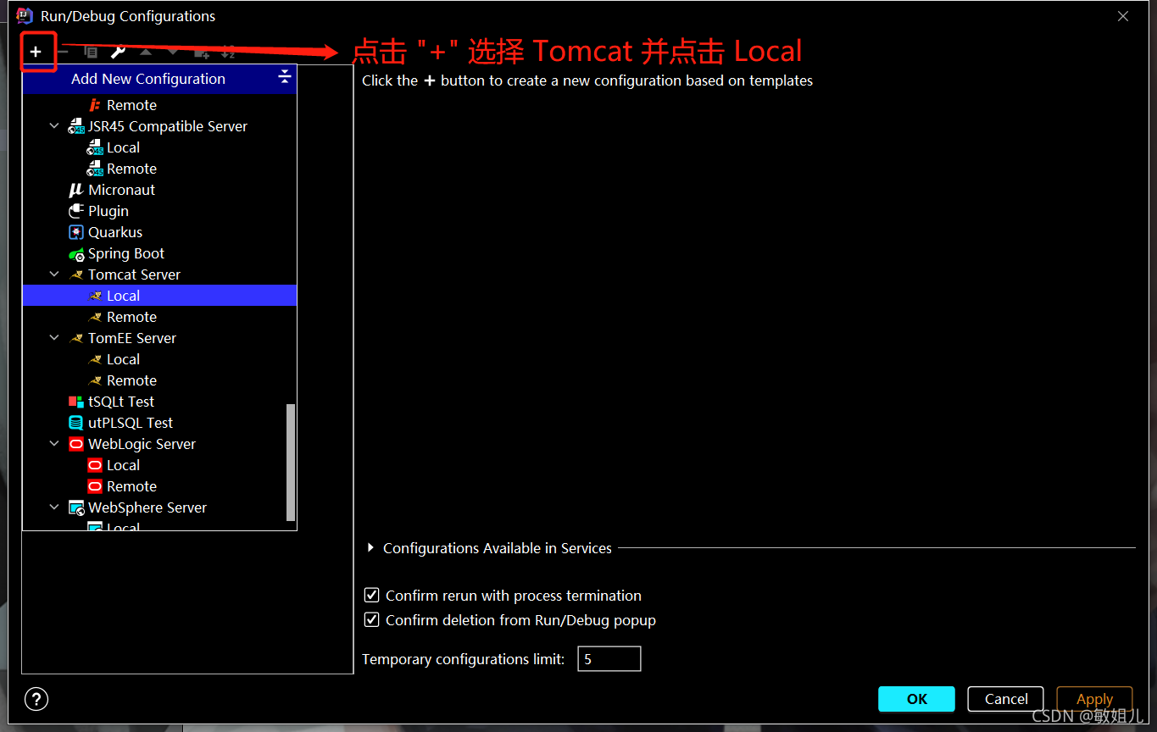Choose Local under Tomcat Server

pos(159,296)
